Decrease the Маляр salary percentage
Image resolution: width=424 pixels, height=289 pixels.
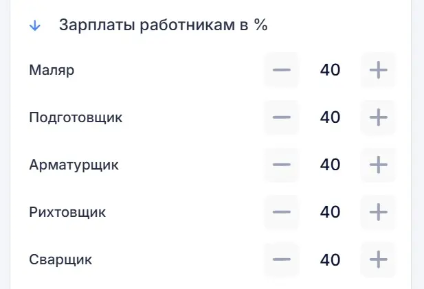tap(282, 70)
